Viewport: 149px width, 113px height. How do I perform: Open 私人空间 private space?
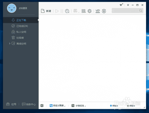point(21,32)
